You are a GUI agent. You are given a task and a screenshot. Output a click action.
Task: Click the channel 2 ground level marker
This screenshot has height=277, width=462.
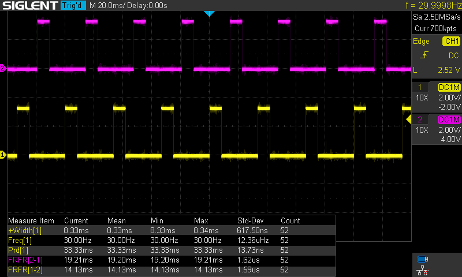click(3, 68)
